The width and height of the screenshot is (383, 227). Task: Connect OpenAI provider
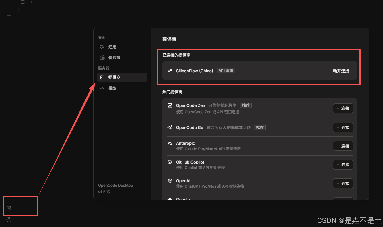[x=343, y=183]
